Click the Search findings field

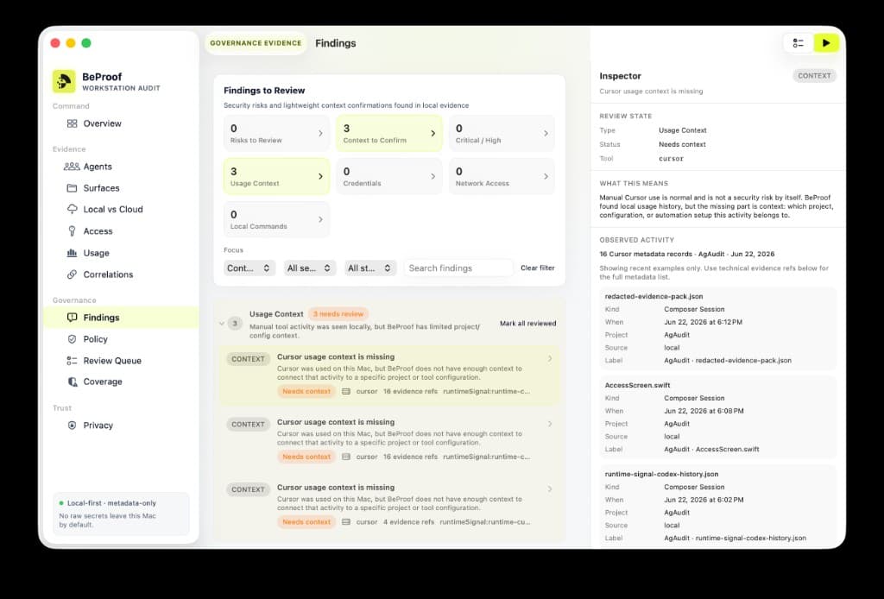click(x=458, y=268)
